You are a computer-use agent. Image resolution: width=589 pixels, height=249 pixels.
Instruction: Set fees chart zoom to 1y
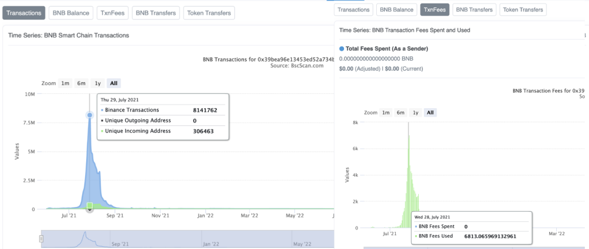[x=415, y=112]
